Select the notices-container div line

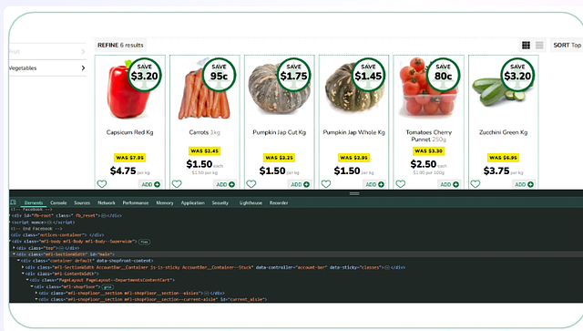57,235
